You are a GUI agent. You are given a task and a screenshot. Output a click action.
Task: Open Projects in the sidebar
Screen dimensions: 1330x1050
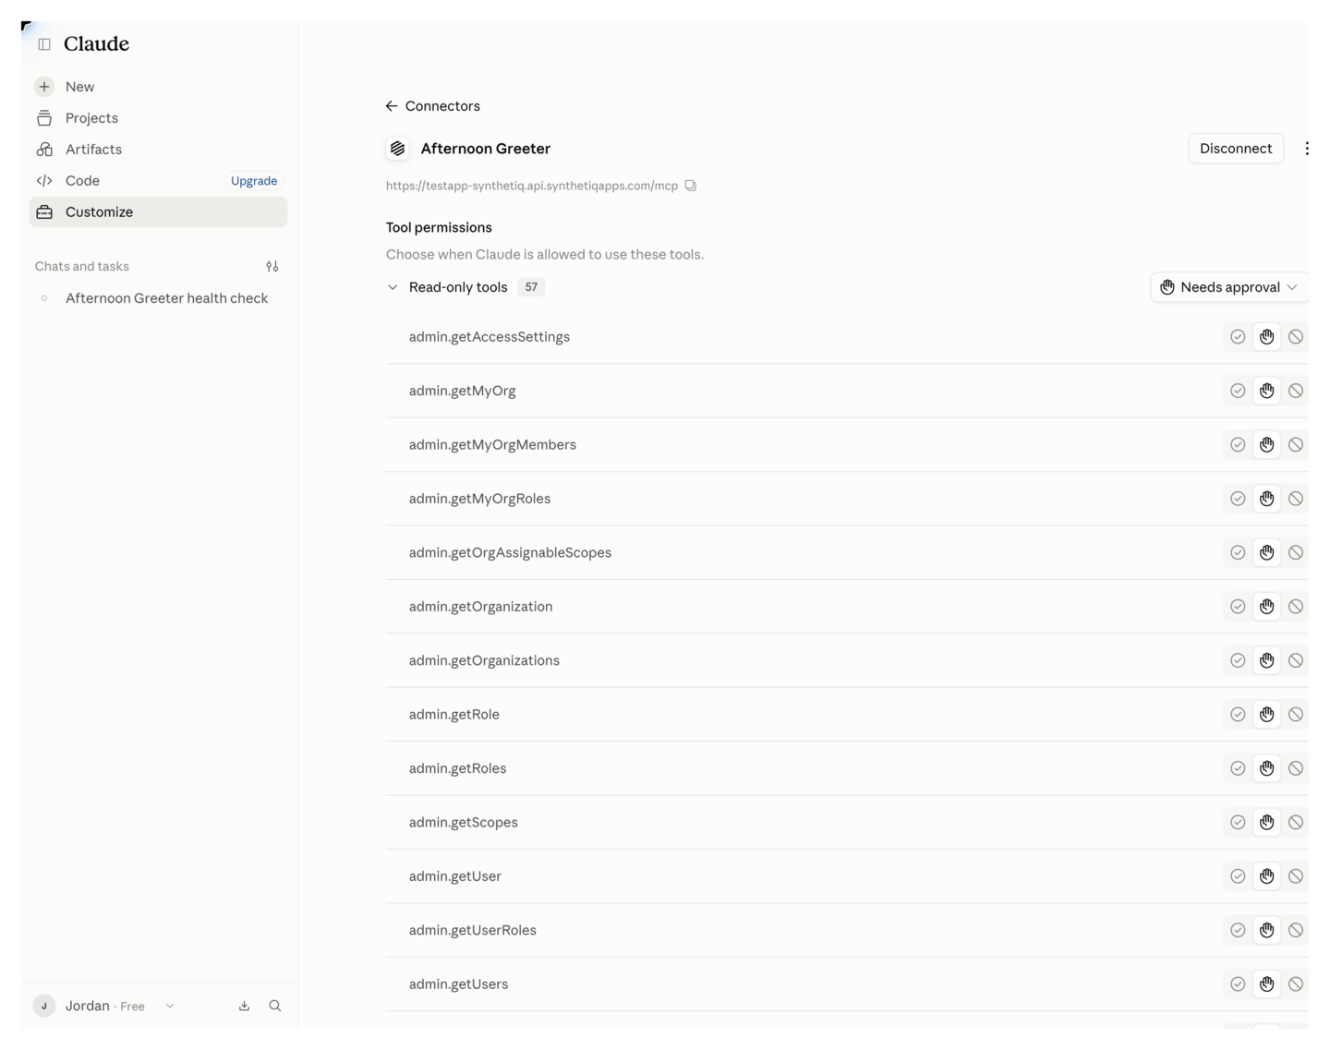pyautogui.click(x=158, y=118)
